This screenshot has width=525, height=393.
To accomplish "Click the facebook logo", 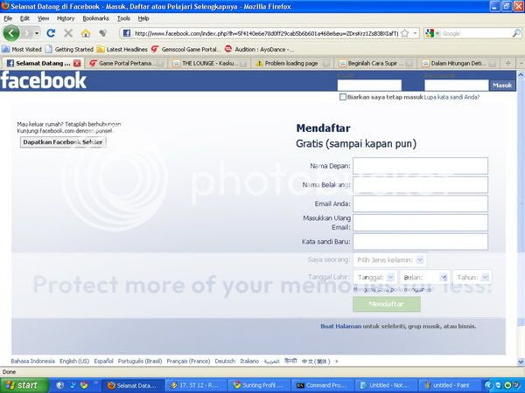I will coord(44,80).
